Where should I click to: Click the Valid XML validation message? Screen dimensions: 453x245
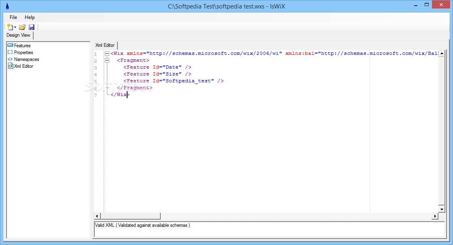pyautogui.click(x=142, y=225)
